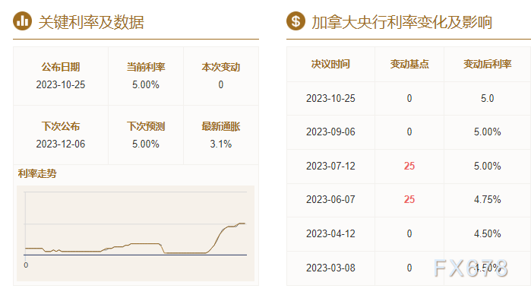531x295 pixels.
Task: Click the 最新通胀 3.1% cell
Action: [221, 135]
